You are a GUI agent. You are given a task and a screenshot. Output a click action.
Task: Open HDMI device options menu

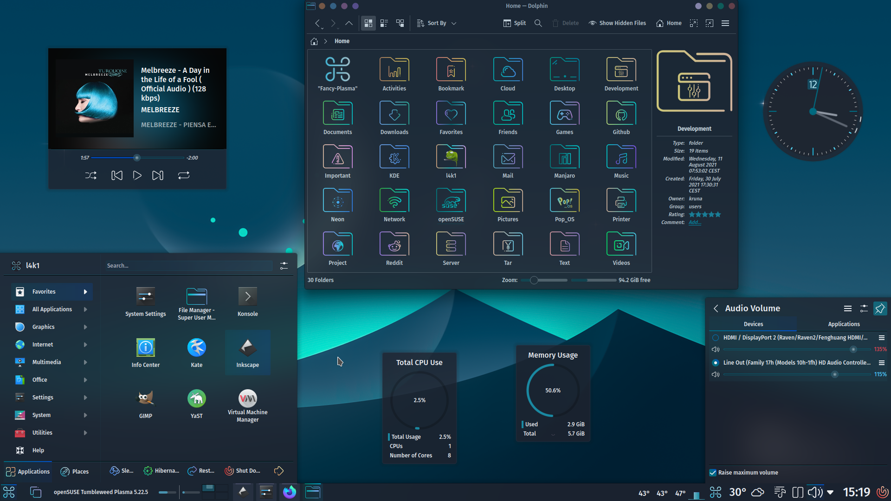(x=881, y=338)
